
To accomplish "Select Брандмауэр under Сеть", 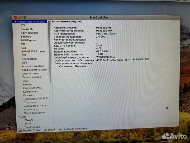I will pos(32,127).
